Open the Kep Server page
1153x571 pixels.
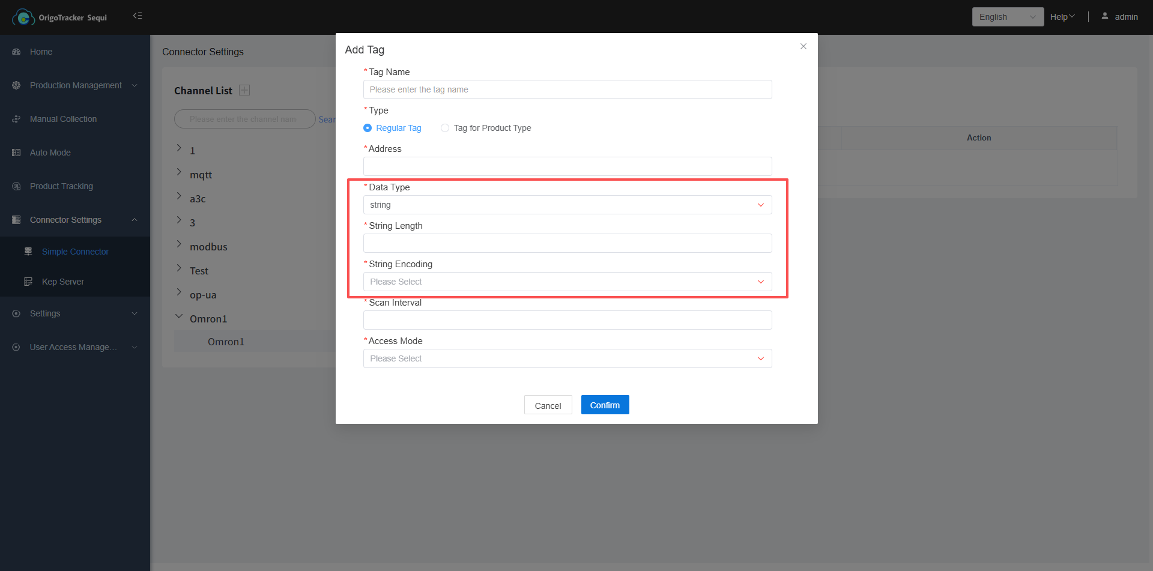pos(62,282)
